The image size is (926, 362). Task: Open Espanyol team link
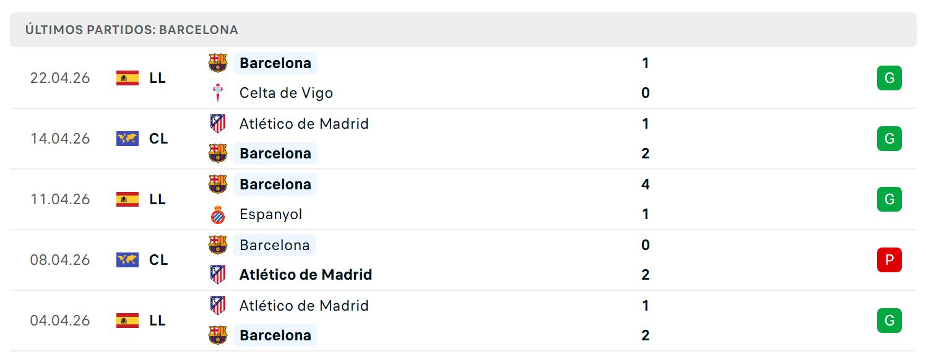click(x=271, y=214)
